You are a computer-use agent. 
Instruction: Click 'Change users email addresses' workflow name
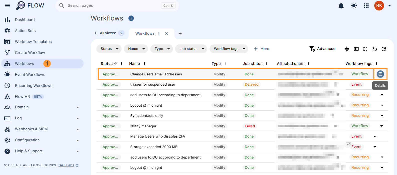(156, 74)
